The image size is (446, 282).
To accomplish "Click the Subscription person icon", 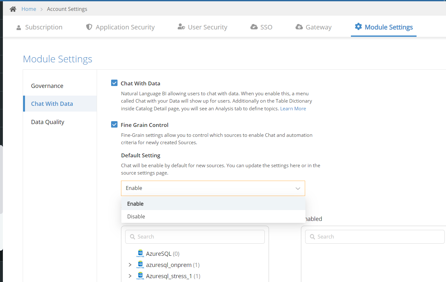I will click(x=19, y=27).
